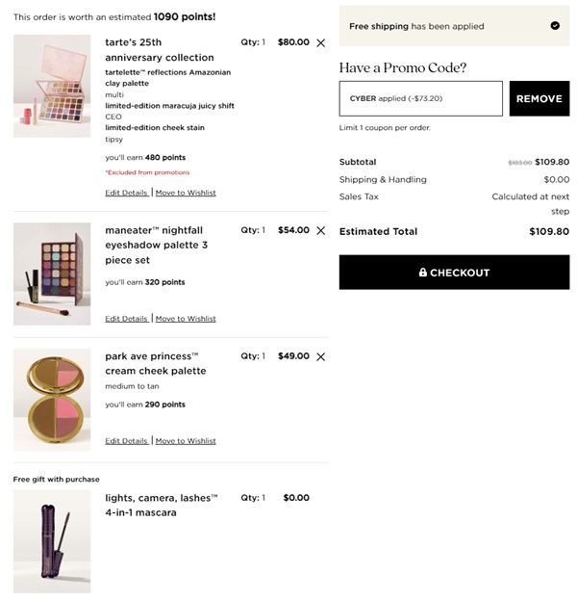This screenshot has height=601, width=577.
Task: Click the promo code input field
Action: [x=420, y=98]
